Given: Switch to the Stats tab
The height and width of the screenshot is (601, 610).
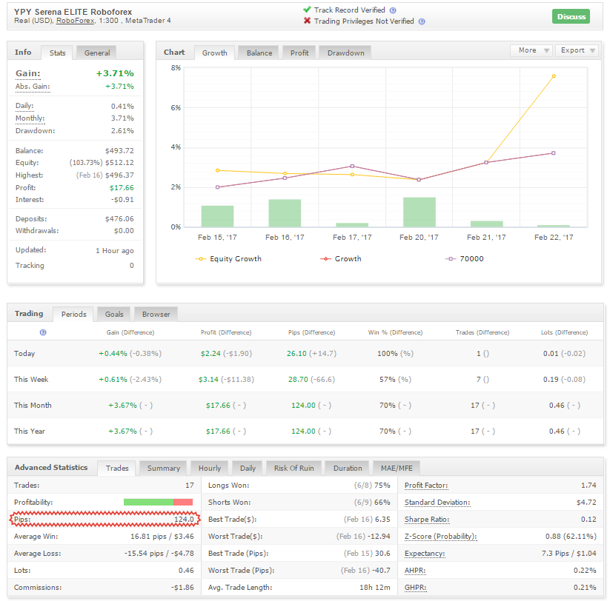Looking at the screenshot, I should point(58,53).
